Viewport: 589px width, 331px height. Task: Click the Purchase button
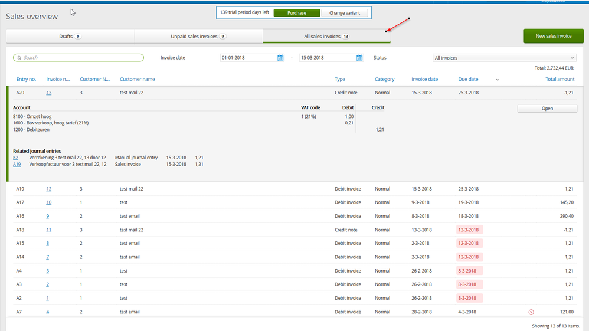(297, 13)
